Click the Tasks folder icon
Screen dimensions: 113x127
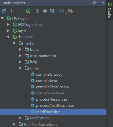(21, 43)
